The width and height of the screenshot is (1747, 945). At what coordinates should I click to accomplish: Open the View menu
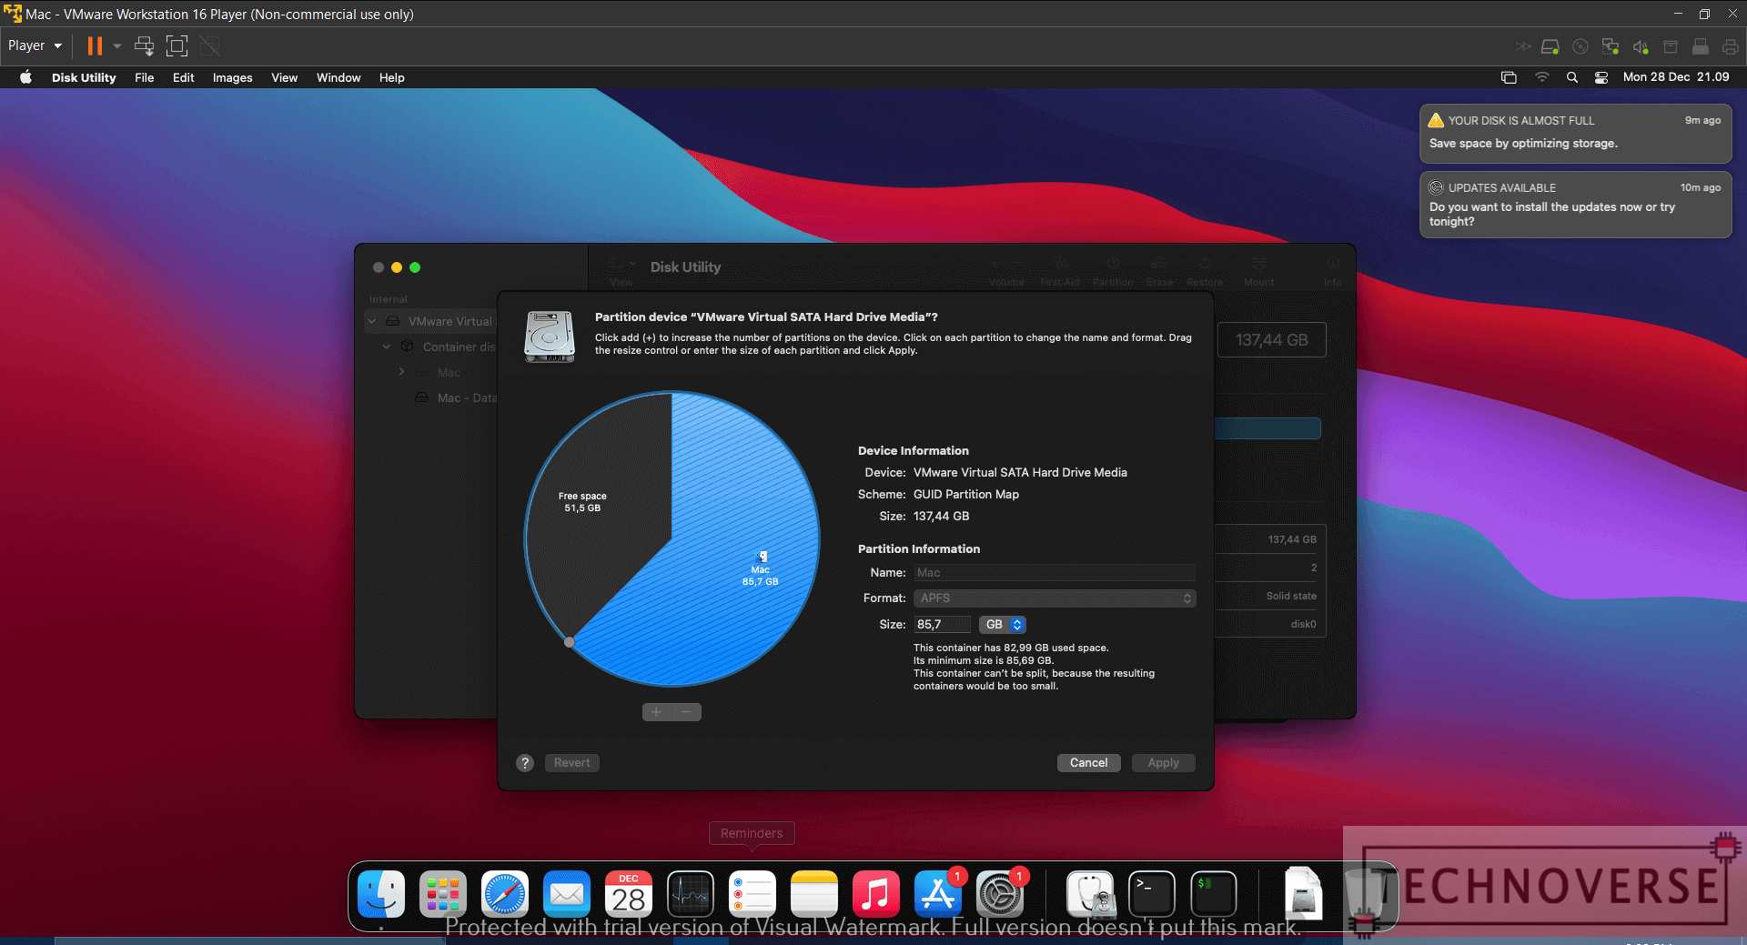(x=284, y=77)
